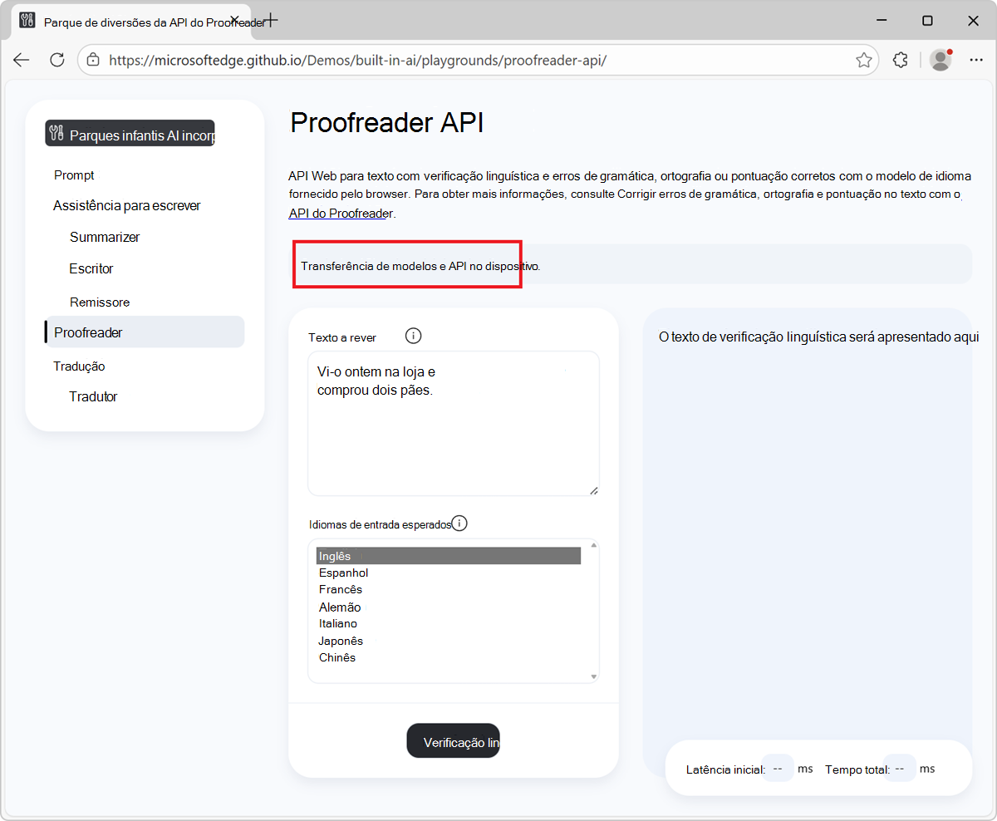Add page to favorites star icon
Image resolution: width=997 pixels, height=821 pixels.
864,60
